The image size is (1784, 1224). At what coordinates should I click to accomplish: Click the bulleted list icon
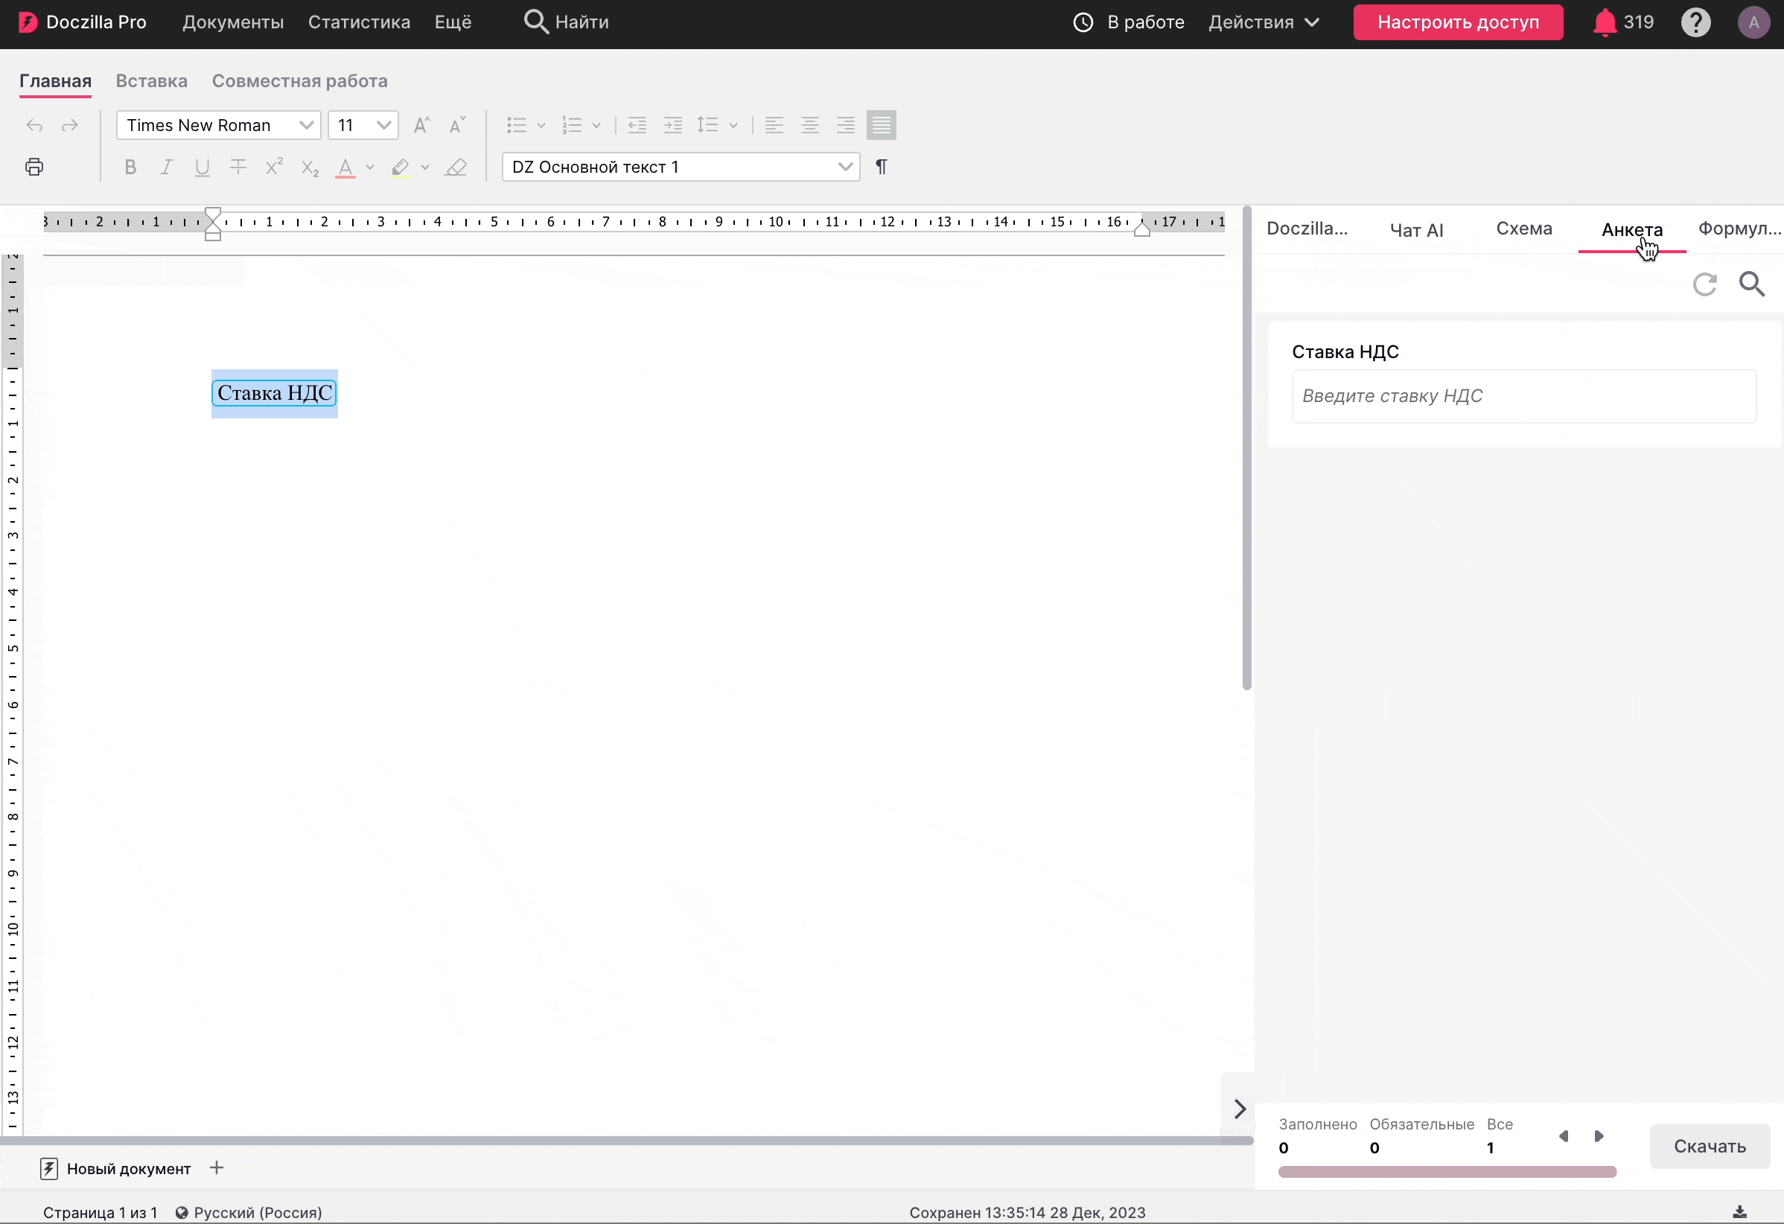click(x=517, y=125)
